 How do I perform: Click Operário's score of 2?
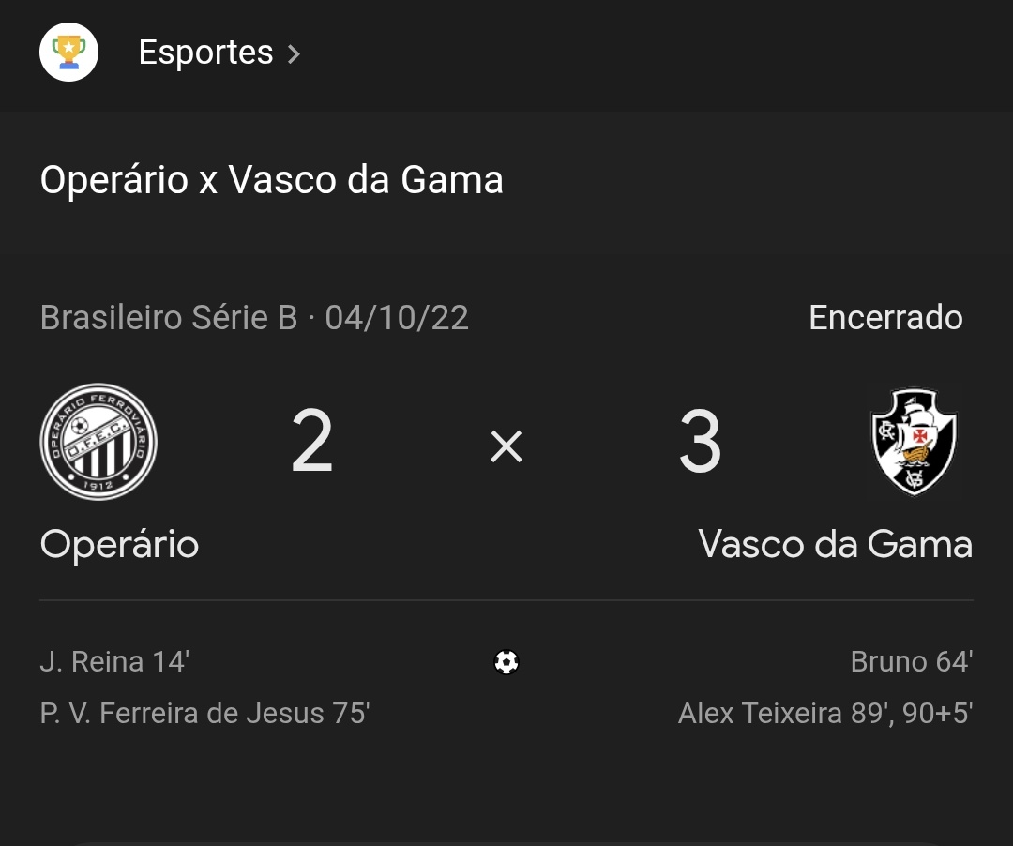[312, 444]
